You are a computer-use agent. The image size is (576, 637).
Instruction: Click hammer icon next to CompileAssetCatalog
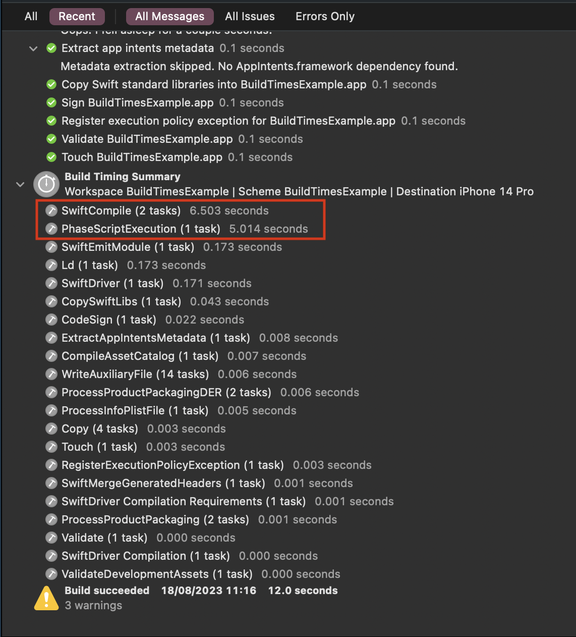51,356
